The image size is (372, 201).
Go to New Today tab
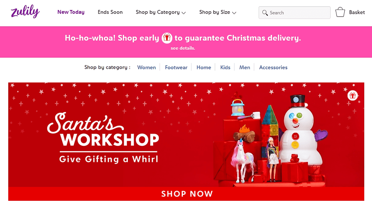click(x=71, y=12)
